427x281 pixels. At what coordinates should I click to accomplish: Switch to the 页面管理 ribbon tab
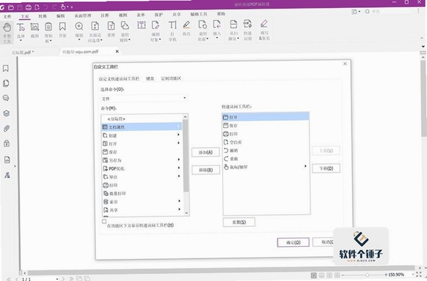[x=83, y=16]
